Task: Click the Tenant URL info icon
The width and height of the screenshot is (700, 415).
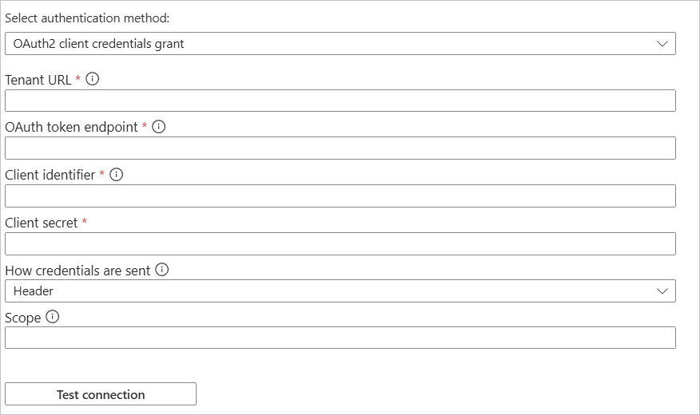Action: coord(92,79)
